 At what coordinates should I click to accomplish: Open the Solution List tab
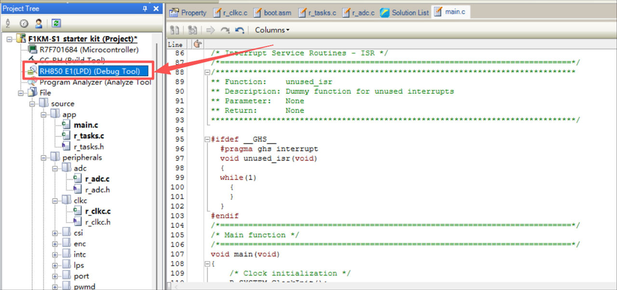pyautogui.click(x=404, y=13)
